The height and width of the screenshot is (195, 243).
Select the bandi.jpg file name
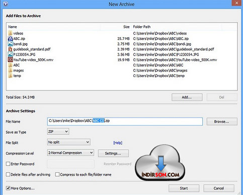pos(20,44)
